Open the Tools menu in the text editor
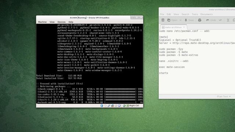 coord(195,14)
